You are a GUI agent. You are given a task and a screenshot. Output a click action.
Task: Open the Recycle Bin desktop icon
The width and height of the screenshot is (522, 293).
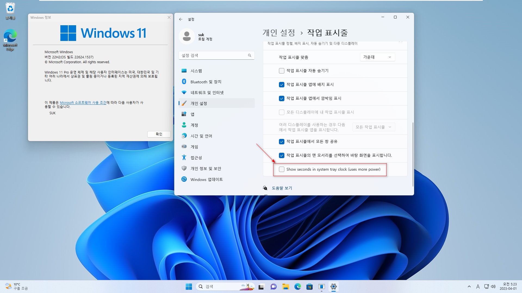click(x=10, y=11)
